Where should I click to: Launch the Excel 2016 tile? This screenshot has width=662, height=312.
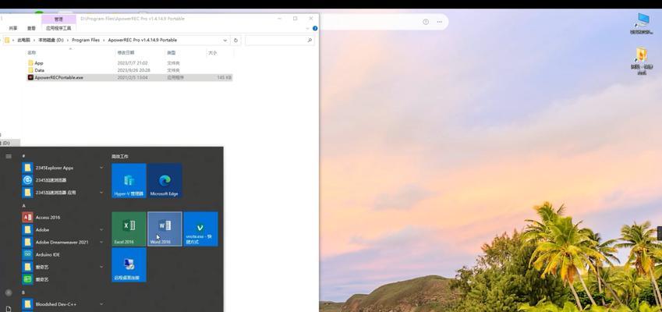pyautogui.click(x=129, y=229)
